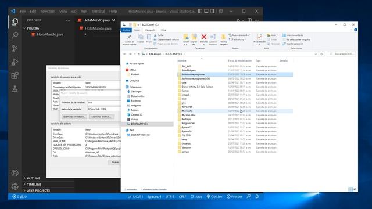Click the Nueva carpeta icon in ribbon
This screenshot has width=372, height=209.
pos(223,37)
